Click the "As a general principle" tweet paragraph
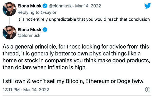The image size is (152, 96). (76, 57)
